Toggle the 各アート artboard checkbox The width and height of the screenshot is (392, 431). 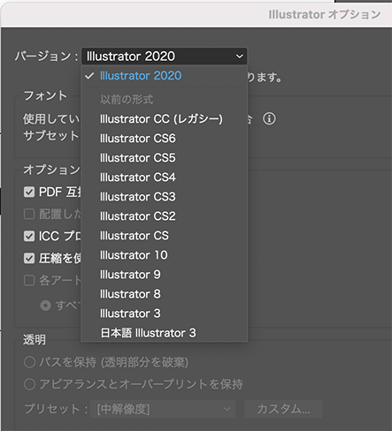pyautogui.click(x=29, y=280)
